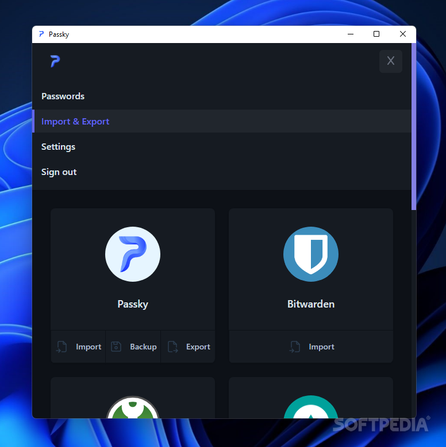Close the Passky window from the title bar

403,34
